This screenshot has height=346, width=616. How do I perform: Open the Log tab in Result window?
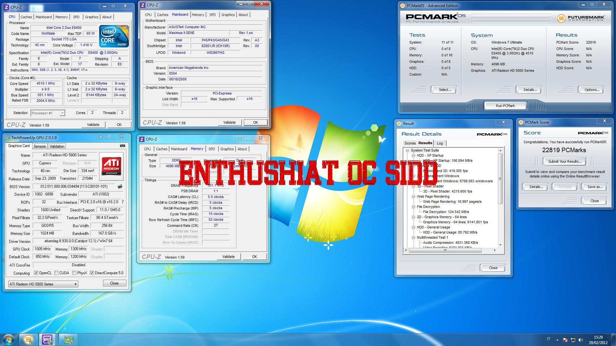coord(440,143)
